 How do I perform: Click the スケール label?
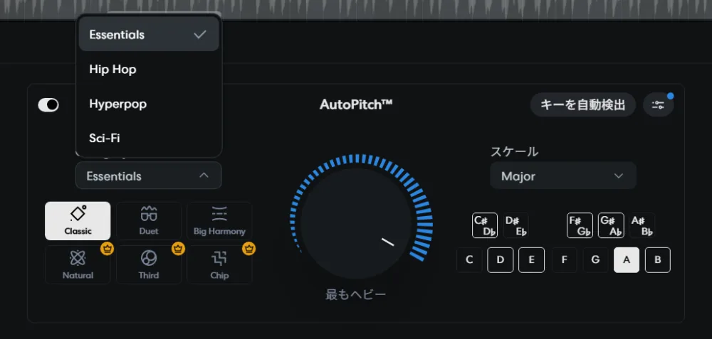point(515,152)
